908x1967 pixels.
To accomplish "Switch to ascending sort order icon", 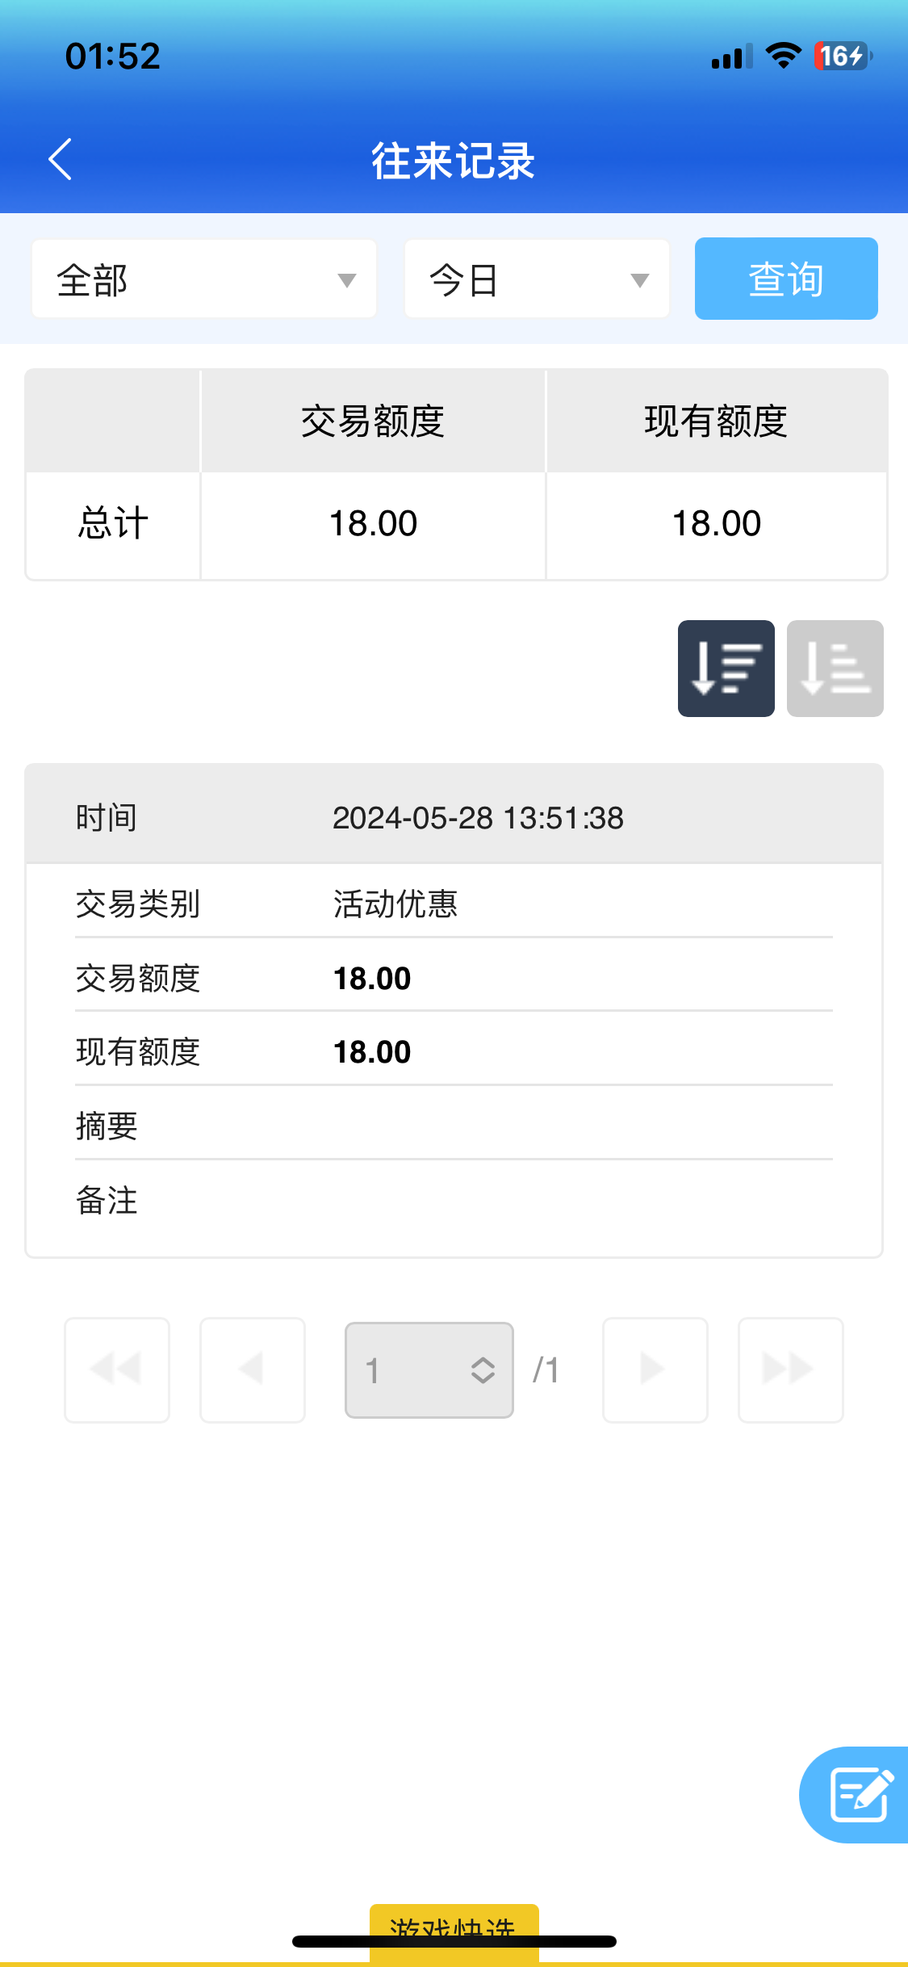I will coord(835,669).
